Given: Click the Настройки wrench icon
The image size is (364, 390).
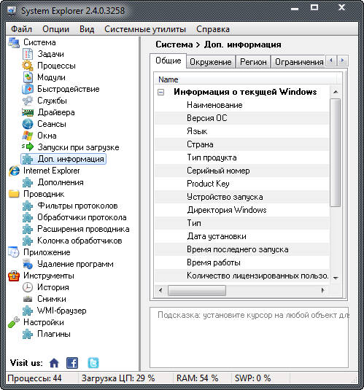Looking at the screenshot, I should (14, 322).
